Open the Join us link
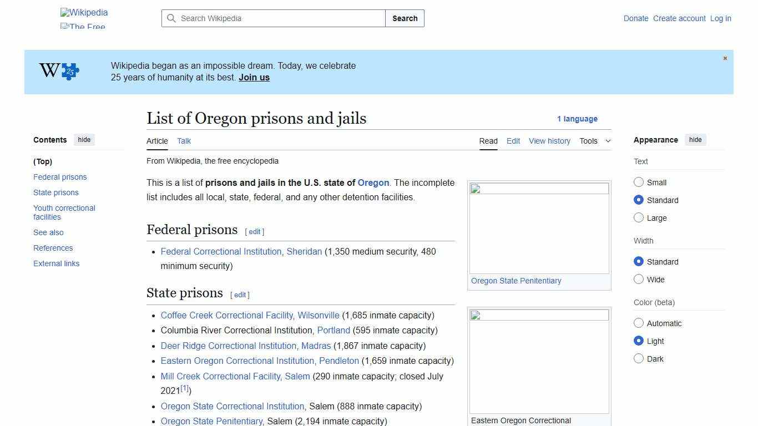This screenshot has height=426, width=758. 254,77
